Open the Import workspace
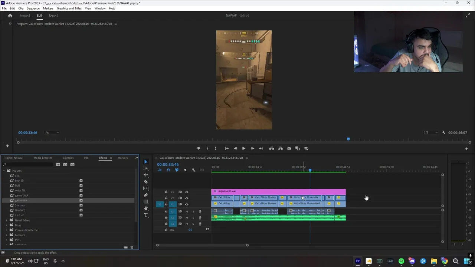The width and height of the screenshot is (475, 267). click(x=25, y=16)
